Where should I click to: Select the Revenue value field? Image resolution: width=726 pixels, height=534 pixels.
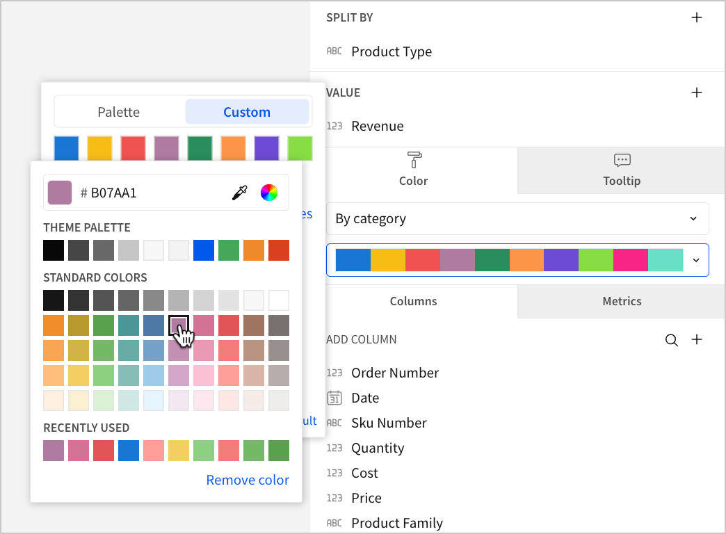[378, 126]
